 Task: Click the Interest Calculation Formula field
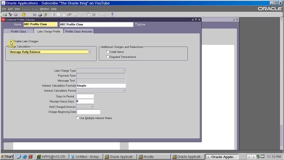101,86
